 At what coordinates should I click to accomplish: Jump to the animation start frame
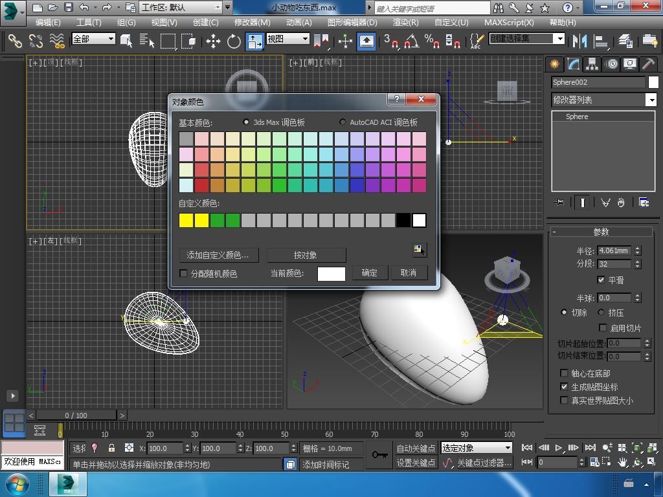(527, 448)
